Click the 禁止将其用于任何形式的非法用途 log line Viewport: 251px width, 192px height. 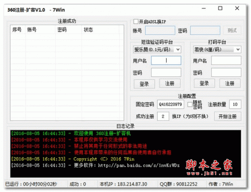pyautogui.click(x=79, y=146)
